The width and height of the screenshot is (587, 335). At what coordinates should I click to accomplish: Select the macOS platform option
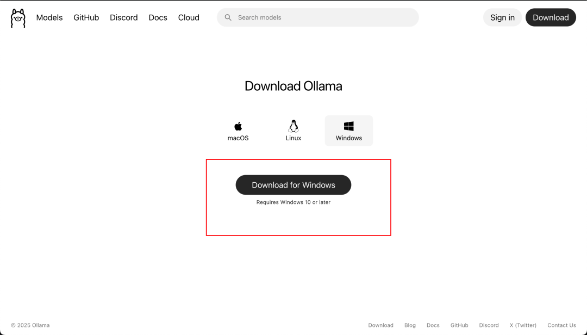click(x=238, y=131)
